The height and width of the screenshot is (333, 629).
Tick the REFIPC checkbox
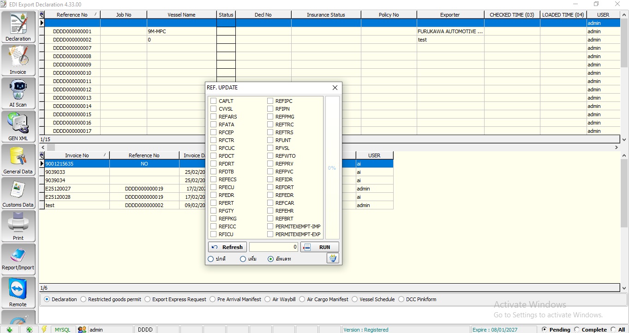tap(270, 101)
